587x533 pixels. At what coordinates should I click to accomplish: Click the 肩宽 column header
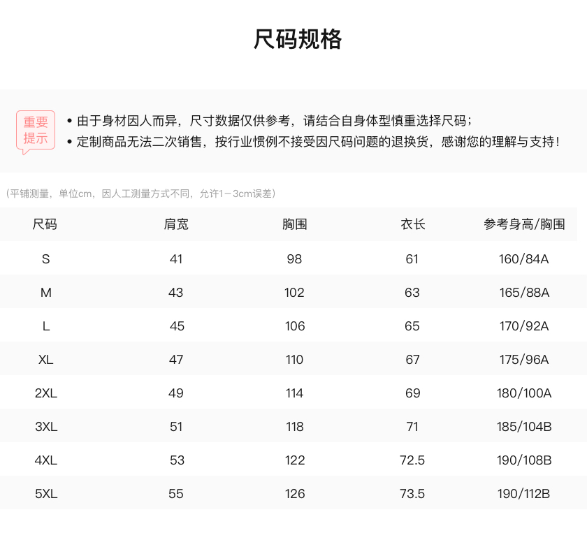(x=176, y=224)
